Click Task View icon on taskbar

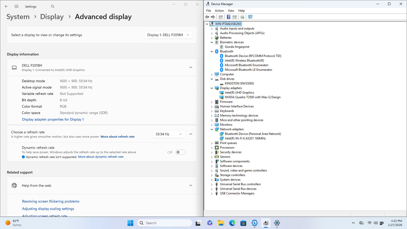coord(198,223)
